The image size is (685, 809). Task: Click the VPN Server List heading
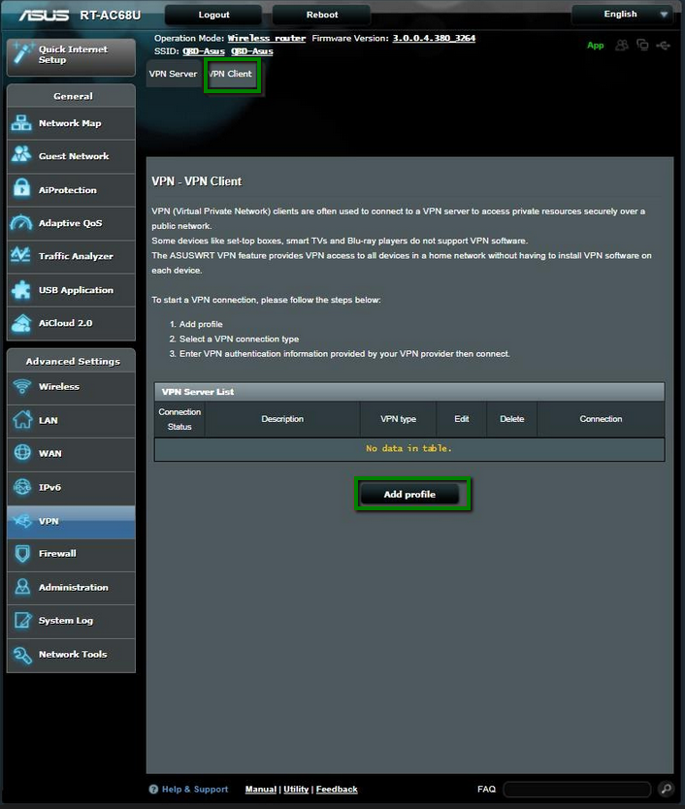tap(198, 392)
